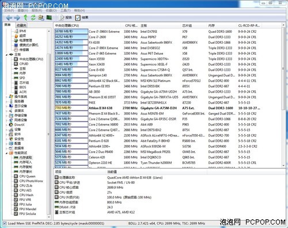Viewport: 288px width, 228px height.
Task: Switch to the 收藏夹 tab
Action: [x=21, y=25]
